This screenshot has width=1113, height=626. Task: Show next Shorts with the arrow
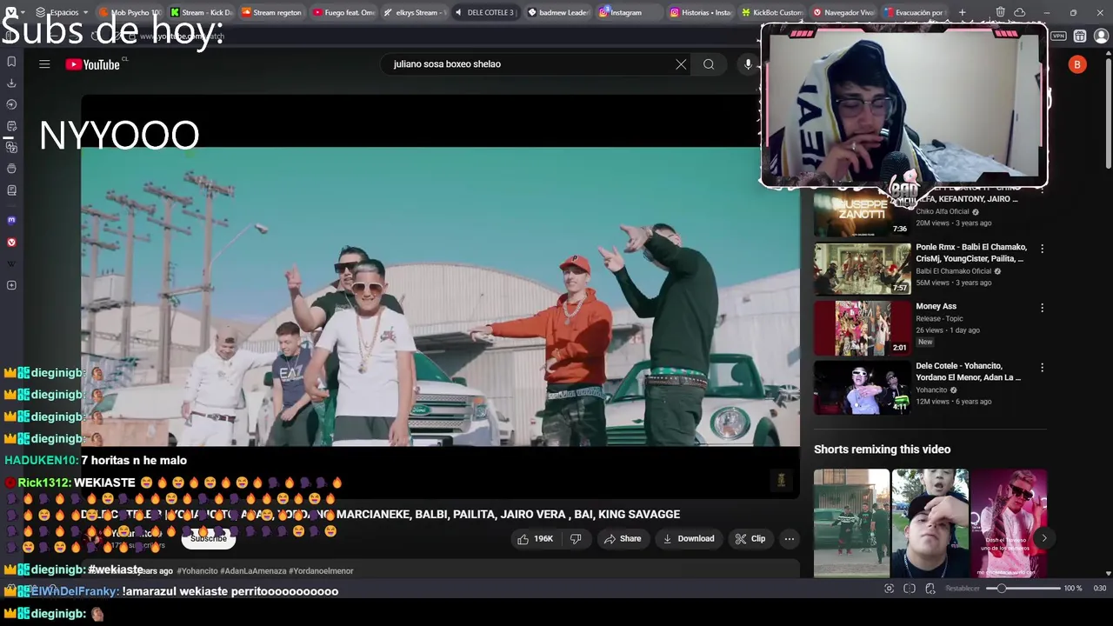(x=1043, y=538)
